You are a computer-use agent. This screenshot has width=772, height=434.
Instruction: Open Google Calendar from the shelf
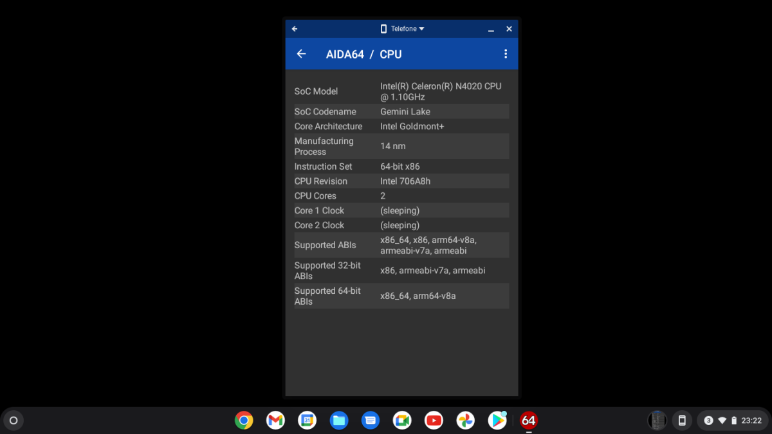coord(307,420)
